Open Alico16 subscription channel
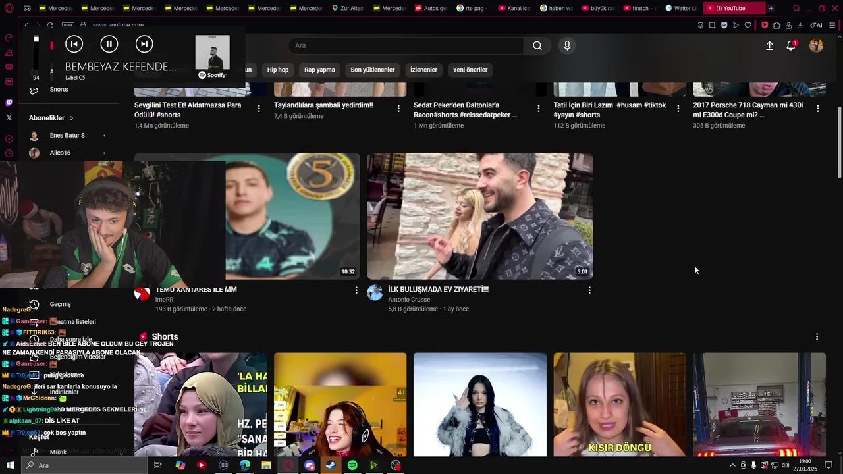This screenshot has height=474, width=843. (60, 153)
